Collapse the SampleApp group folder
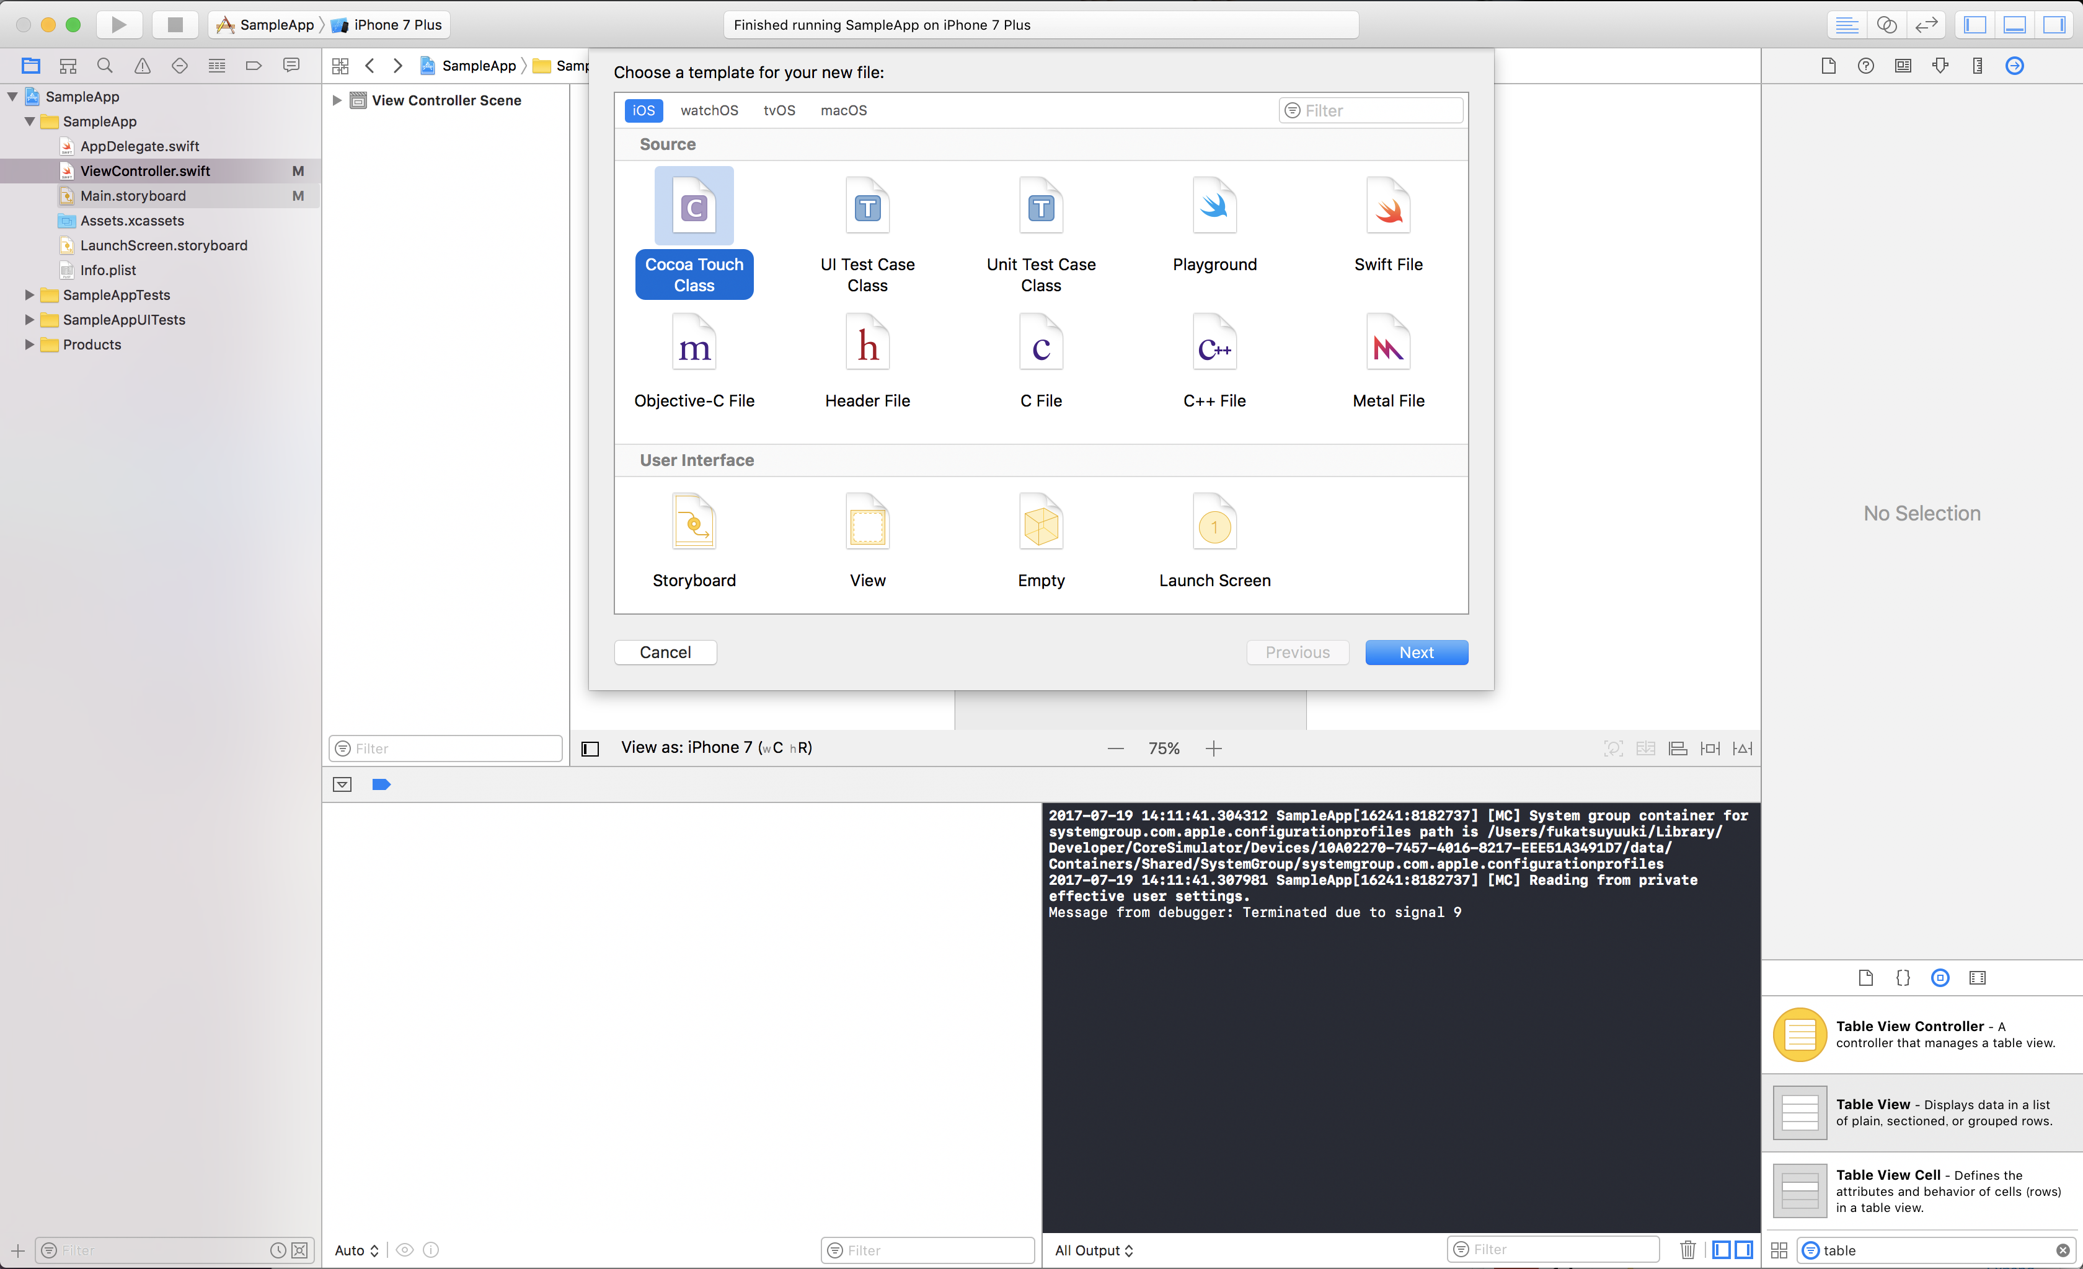Screen dimensions: 2083x1269 [x=30, y=121]
